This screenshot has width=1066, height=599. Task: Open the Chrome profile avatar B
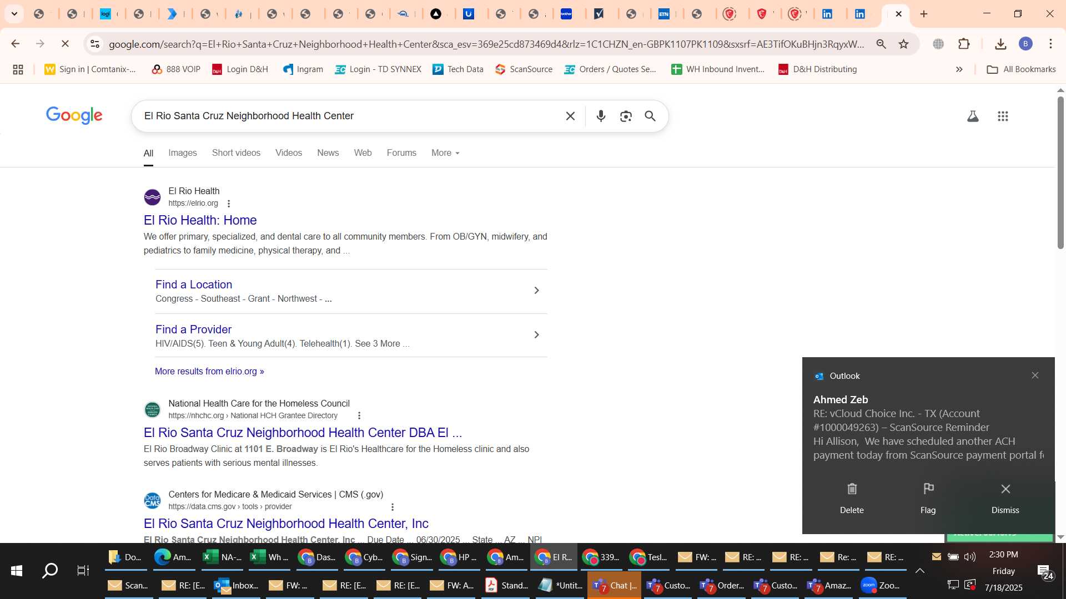1025,44
